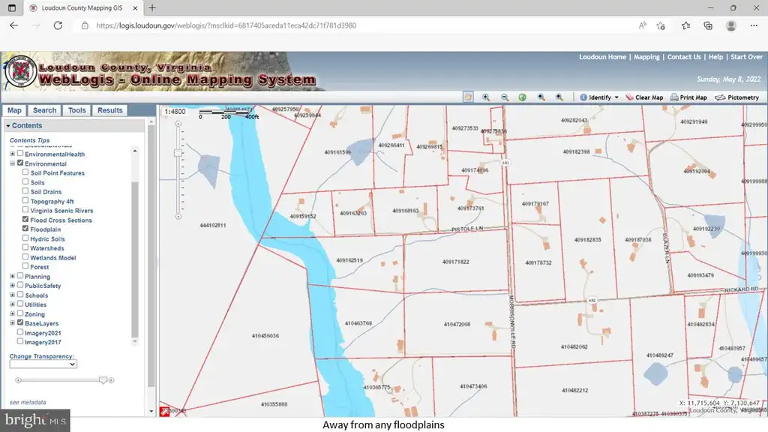Open a new browser tab

coord(152,7)
